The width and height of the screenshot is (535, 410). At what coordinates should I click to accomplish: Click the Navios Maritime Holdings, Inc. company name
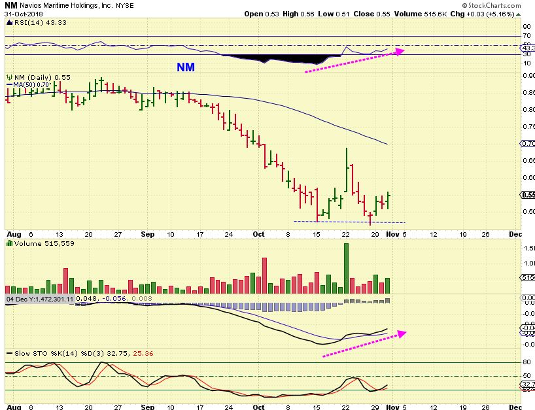tap(66, 6)
